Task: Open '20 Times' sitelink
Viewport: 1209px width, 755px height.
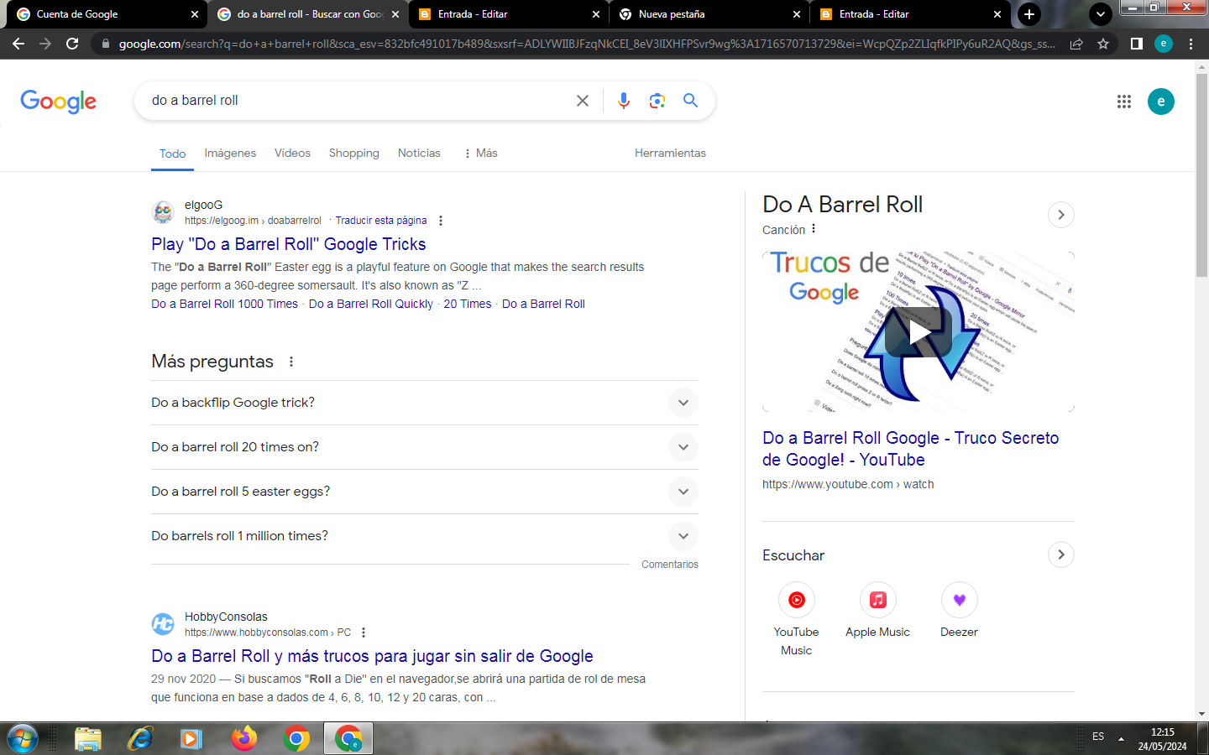Action: tap(468, 304)
